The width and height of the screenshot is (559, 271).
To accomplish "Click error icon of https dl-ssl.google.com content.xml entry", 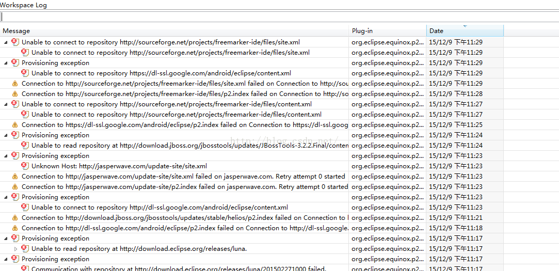I will 25,73.
